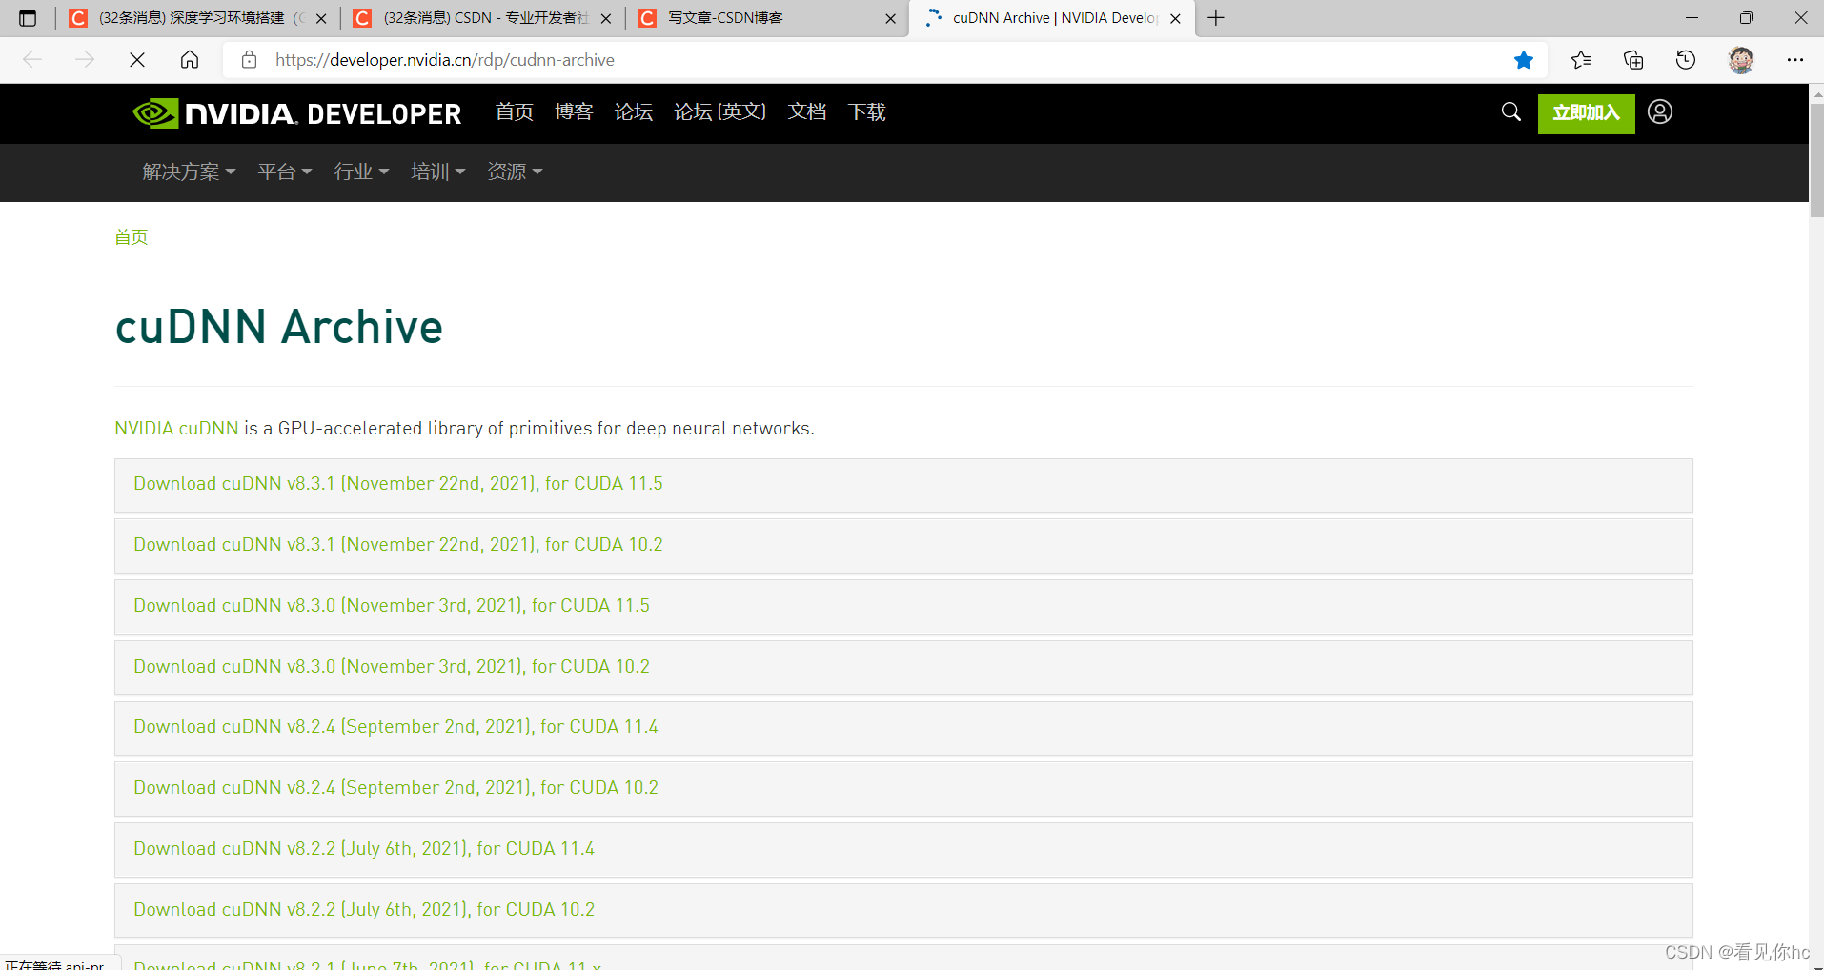Open the browser profile avatar

click(1741, 60)
